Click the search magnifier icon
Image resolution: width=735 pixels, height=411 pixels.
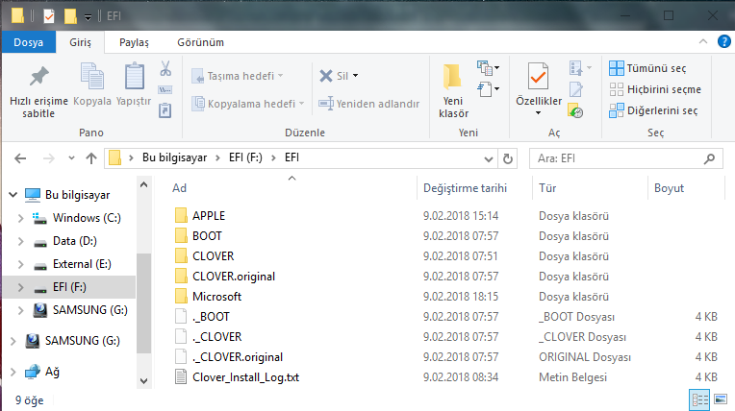pos(709,158)
